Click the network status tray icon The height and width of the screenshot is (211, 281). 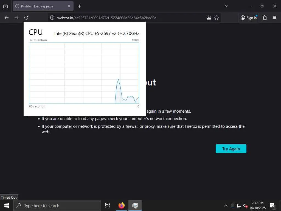[239, 206]
